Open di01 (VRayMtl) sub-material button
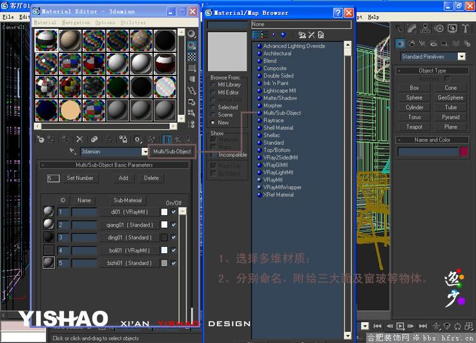 [129, 212]
